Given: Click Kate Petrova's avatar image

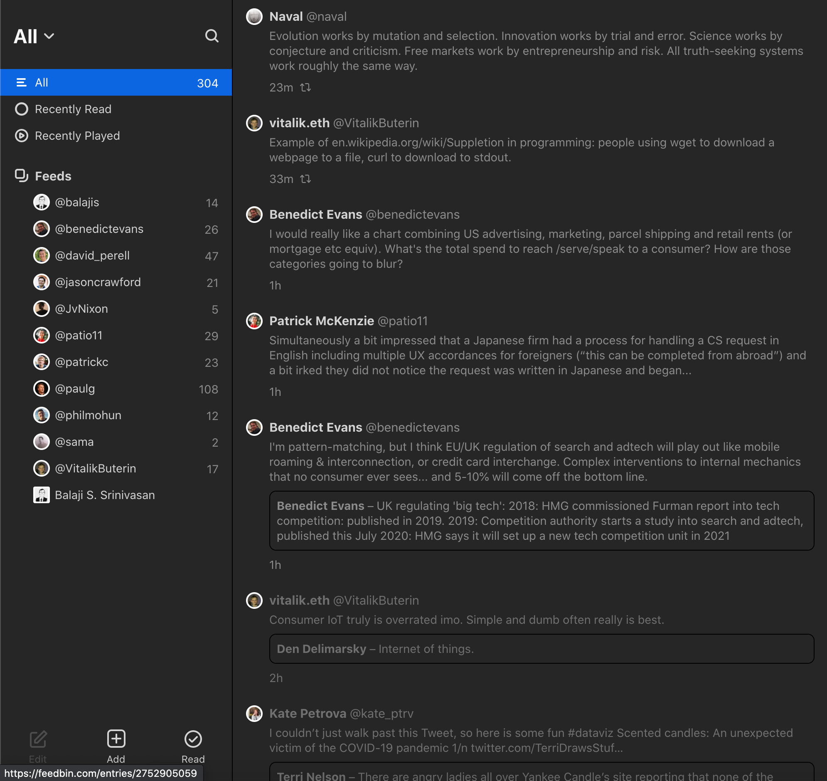Looking at the screenshot, I should [x=254, y=714].
